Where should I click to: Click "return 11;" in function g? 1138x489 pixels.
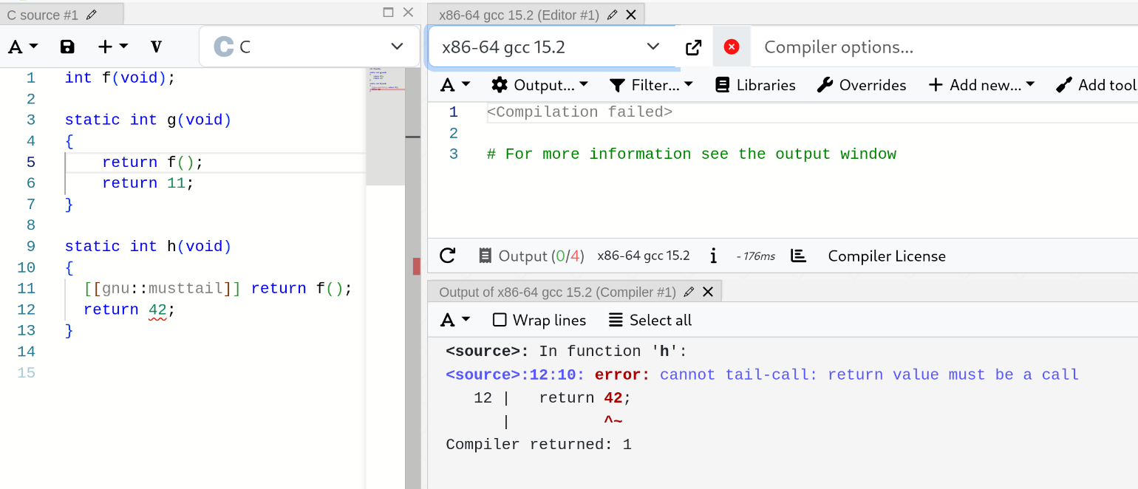(148, 183)
